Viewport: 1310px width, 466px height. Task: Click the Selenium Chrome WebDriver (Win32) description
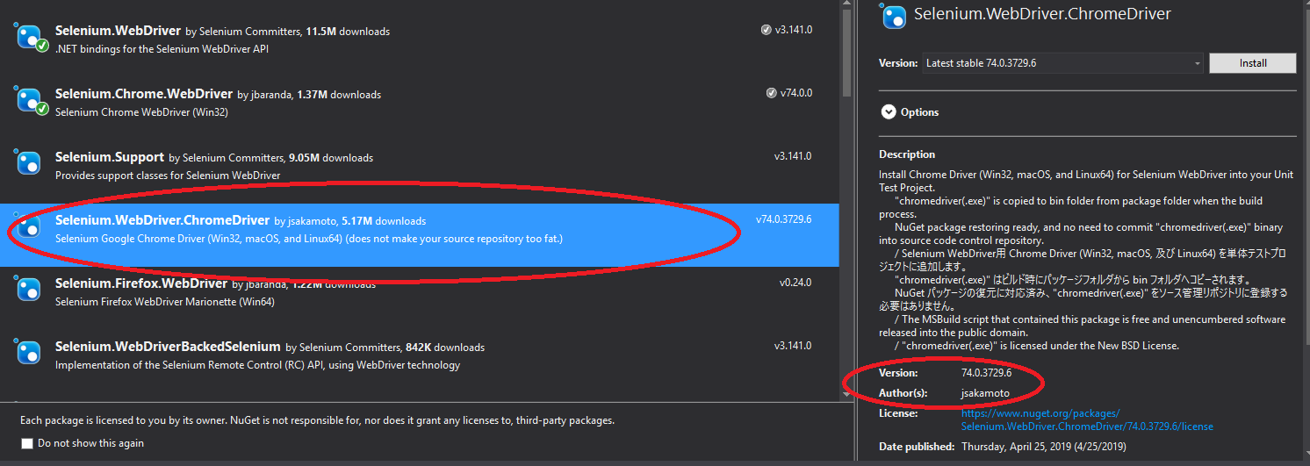[x=142, y=112]
